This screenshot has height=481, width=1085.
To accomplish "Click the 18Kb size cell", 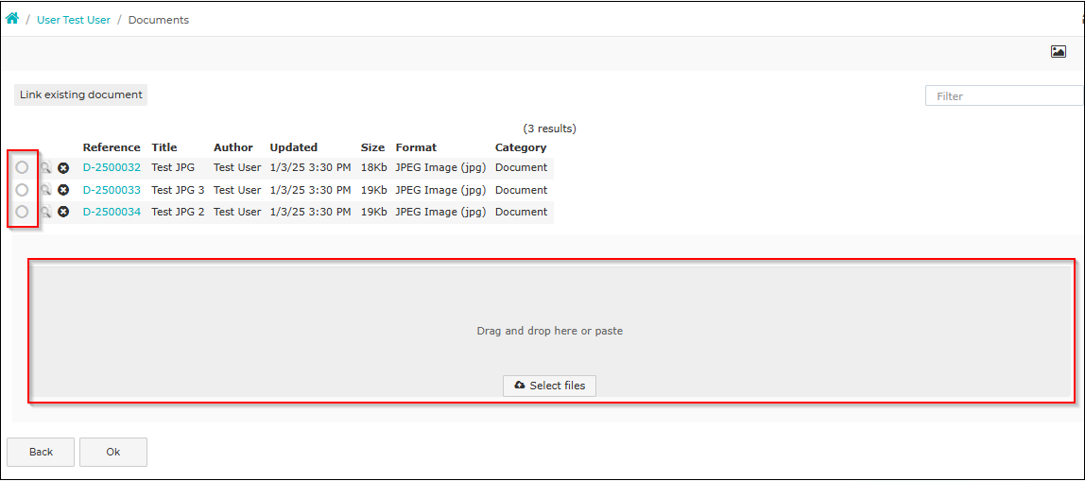I will coord(373,167).
